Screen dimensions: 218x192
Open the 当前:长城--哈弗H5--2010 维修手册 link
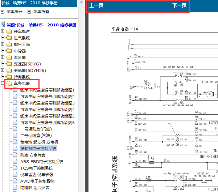pyautogui.click(x=42, y=25)
